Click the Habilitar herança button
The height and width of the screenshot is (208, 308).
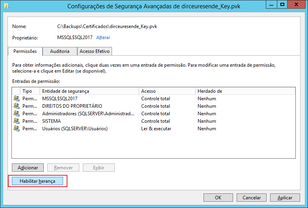[x=37, y=181]
